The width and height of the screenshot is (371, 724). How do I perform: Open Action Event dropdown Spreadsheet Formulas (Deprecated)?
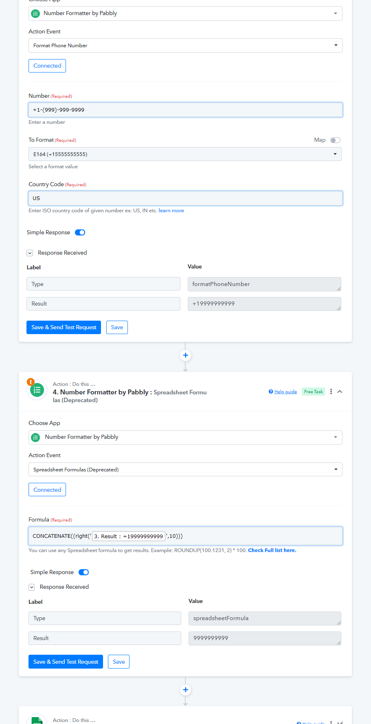(185, 469)
